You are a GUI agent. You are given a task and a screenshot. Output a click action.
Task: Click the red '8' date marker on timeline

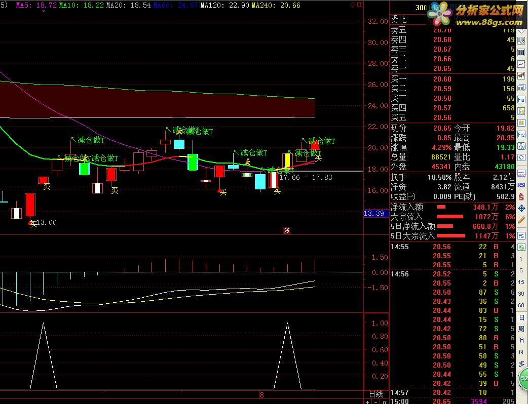point(261,395)
